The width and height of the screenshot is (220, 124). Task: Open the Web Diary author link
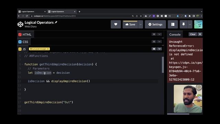(31, 27)
